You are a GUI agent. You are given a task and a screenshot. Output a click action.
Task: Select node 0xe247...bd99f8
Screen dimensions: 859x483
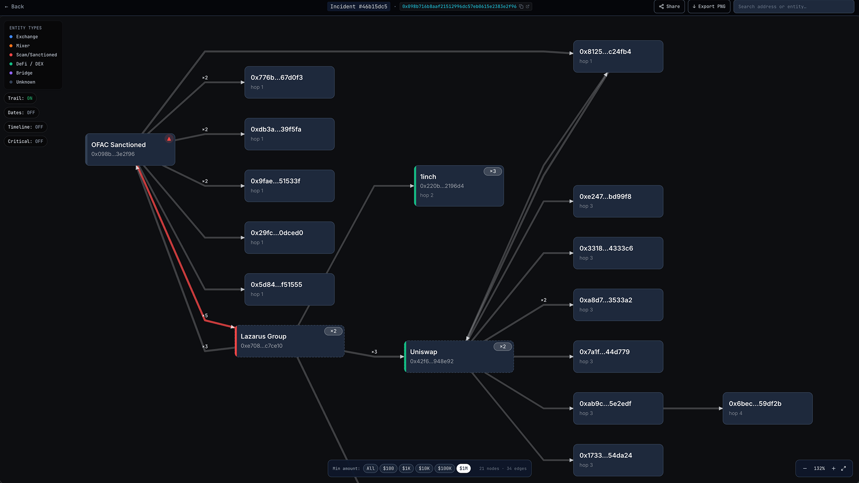[x=618, y=201]
